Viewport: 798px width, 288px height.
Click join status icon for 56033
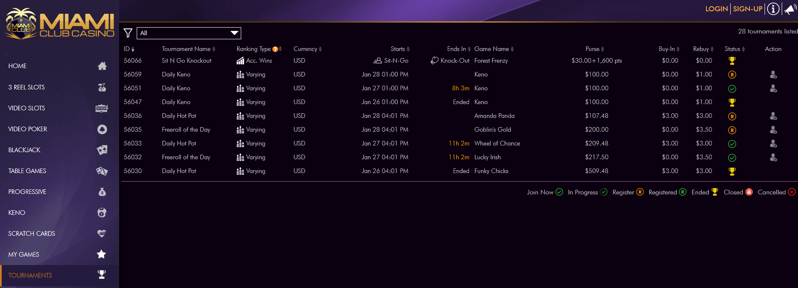point(732,144)
